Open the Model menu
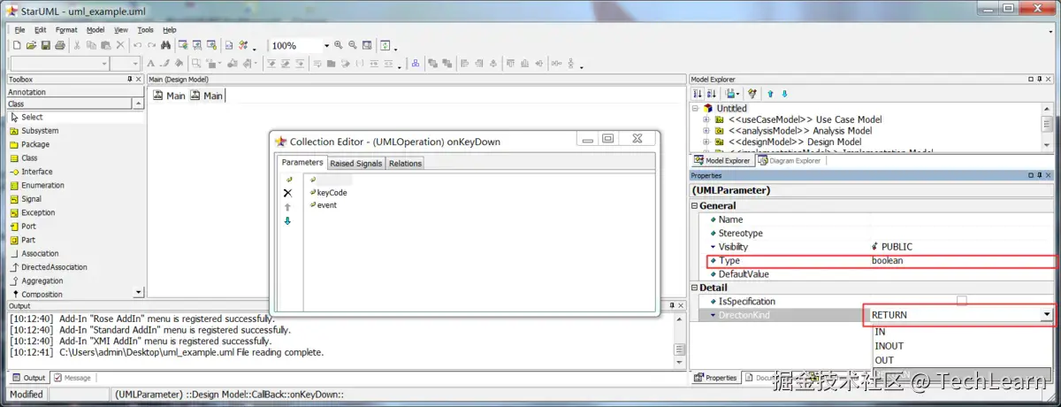The image size is (1061, 407). click(x=95, y=29)
